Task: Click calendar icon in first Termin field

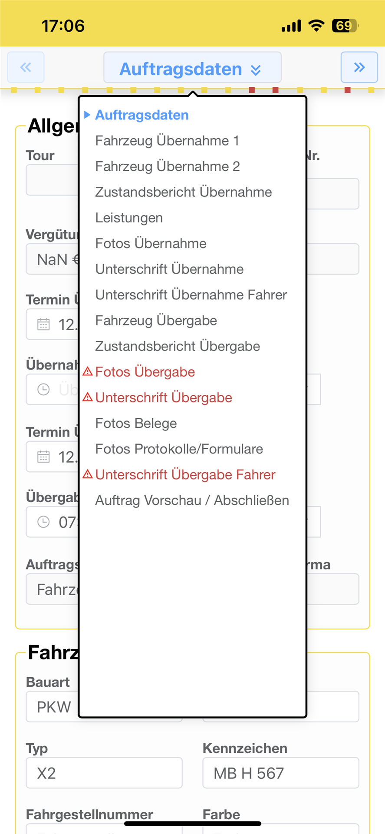Action: click(x=43, y=324)
